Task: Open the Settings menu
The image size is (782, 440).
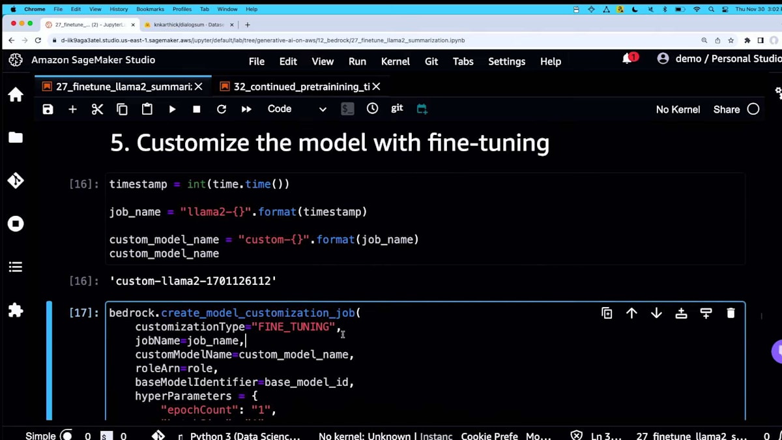Action: click(x=506, y=61)
